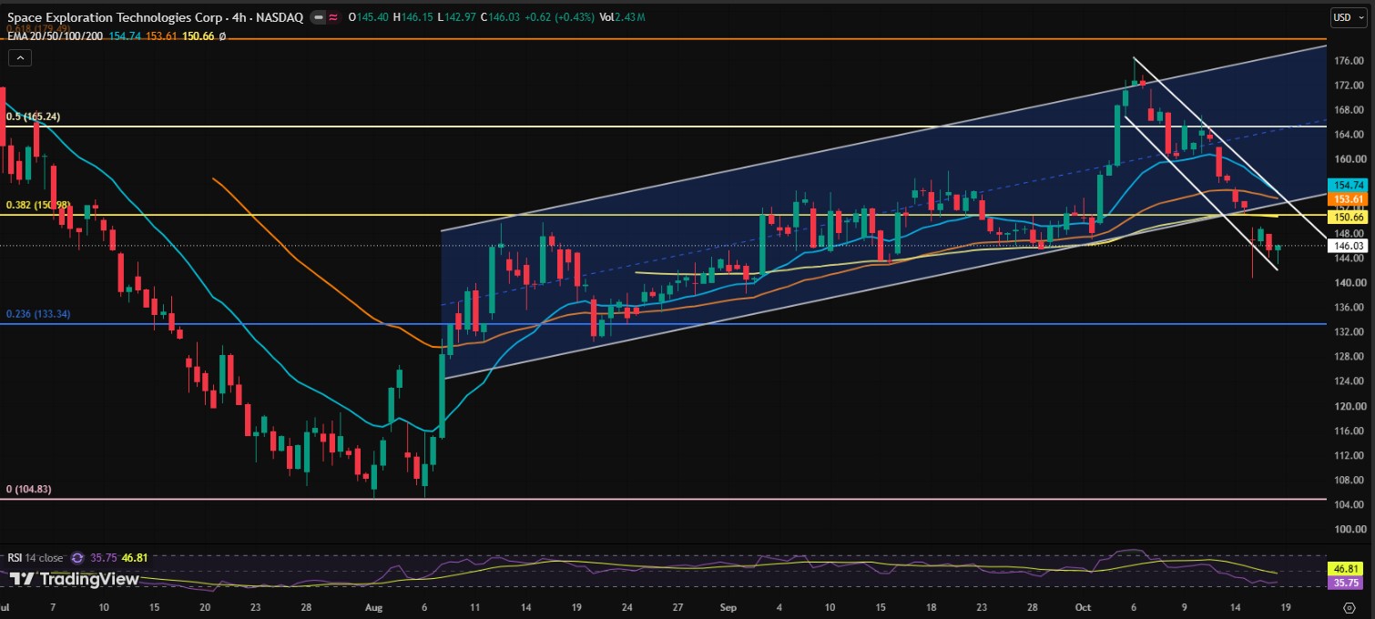1375x619 pixels.
Task: Click the 0 (104.83) Fibonacci level label
Action: click(29, 489)
